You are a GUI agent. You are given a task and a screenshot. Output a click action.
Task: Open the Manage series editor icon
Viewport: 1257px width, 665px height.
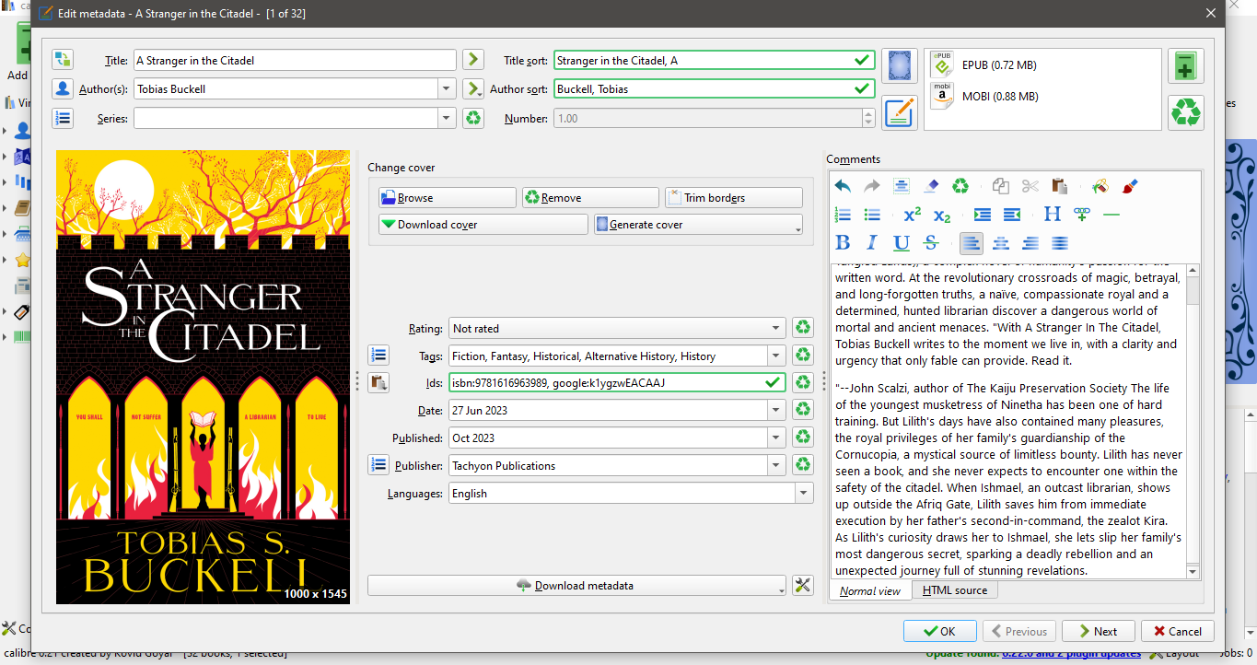(63, 118)
